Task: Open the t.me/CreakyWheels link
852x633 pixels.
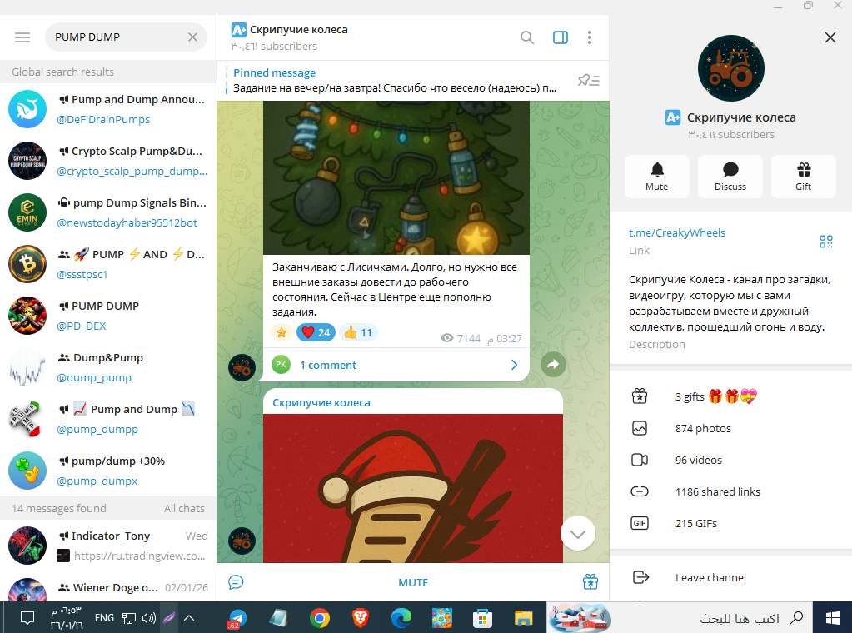Action: click(676, 232)
